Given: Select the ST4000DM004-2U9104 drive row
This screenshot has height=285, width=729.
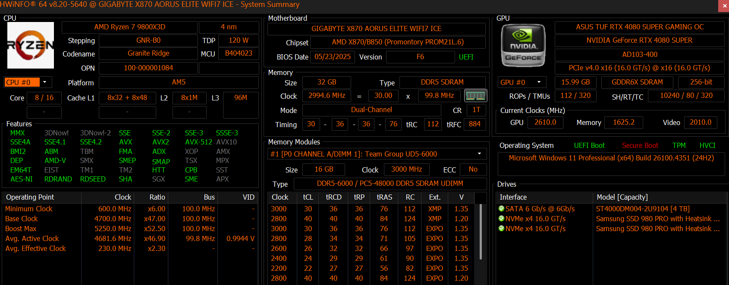Looking at the screenshot, I should click(611, 209).
